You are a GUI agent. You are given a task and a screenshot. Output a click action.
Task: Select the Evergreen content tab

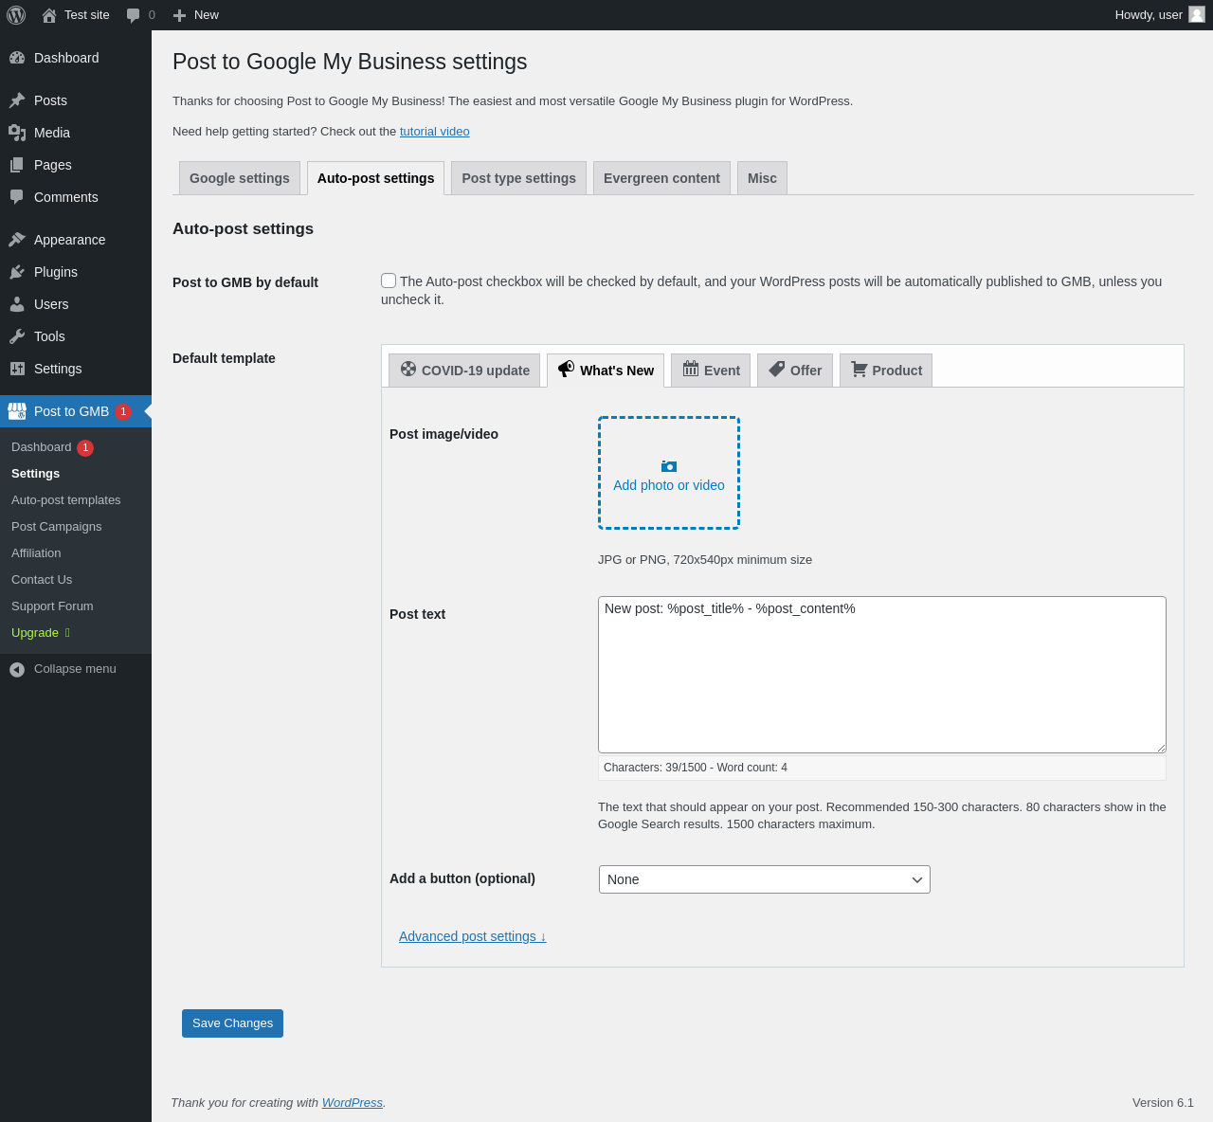tap(661, 178)
